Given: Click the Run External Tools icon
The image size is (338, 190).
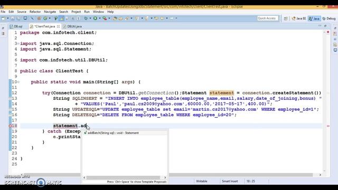Looking at the screenshot, I should click(x=105, y=18).
